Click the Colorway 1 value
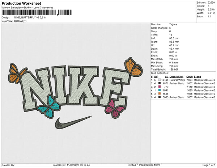The height and width of the screenshot is (168, 217). tap(20, 21)
